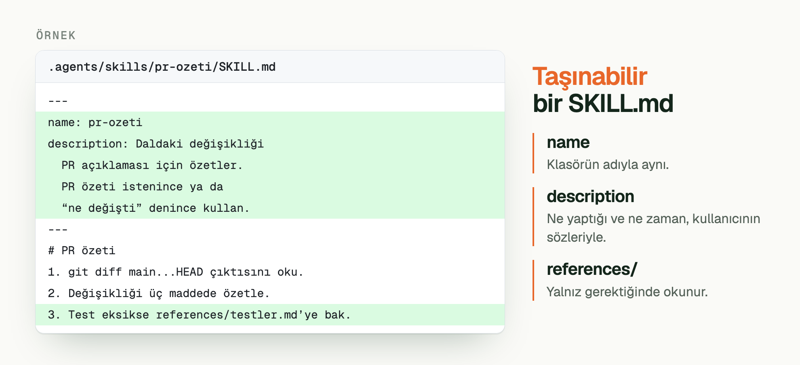Click the bold 'description' term on the right
This screenshot has width=800, height=365.
[590, 197]
